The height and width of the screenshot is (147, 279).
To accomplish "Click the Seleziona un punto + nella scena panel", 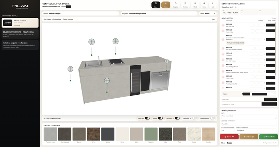I will [20, 34].
